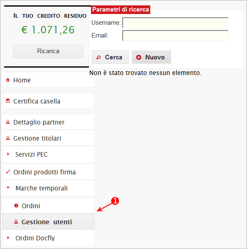Focus the Email input field
The width and height of the screenshot is (247, 249).
click(175, 36)
